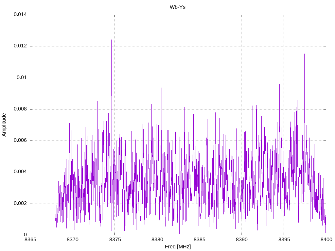335x251 pixels.
Task: Click the second-tallest peak near 8397.5 MHz
Action: click(x=305, y=54)
